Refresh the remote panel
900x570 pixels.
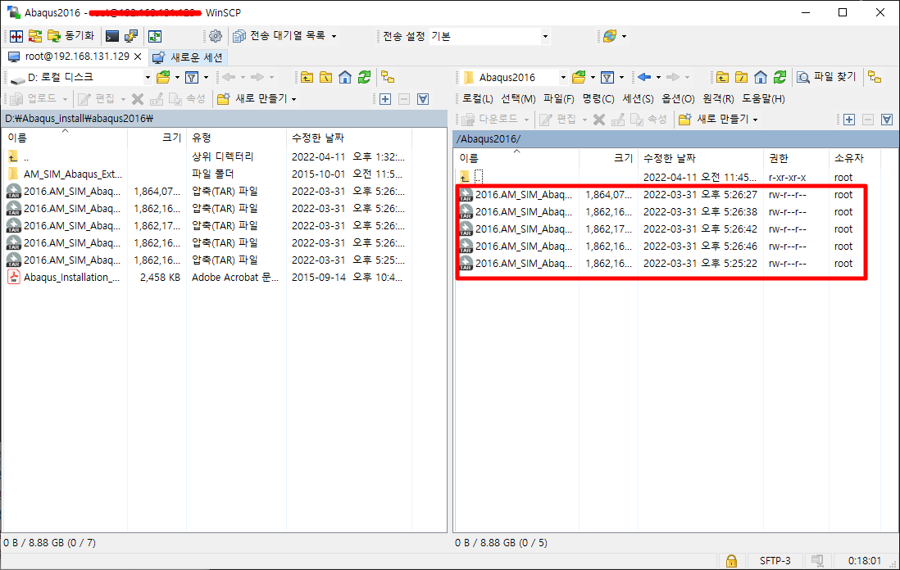tap(780, 78)
